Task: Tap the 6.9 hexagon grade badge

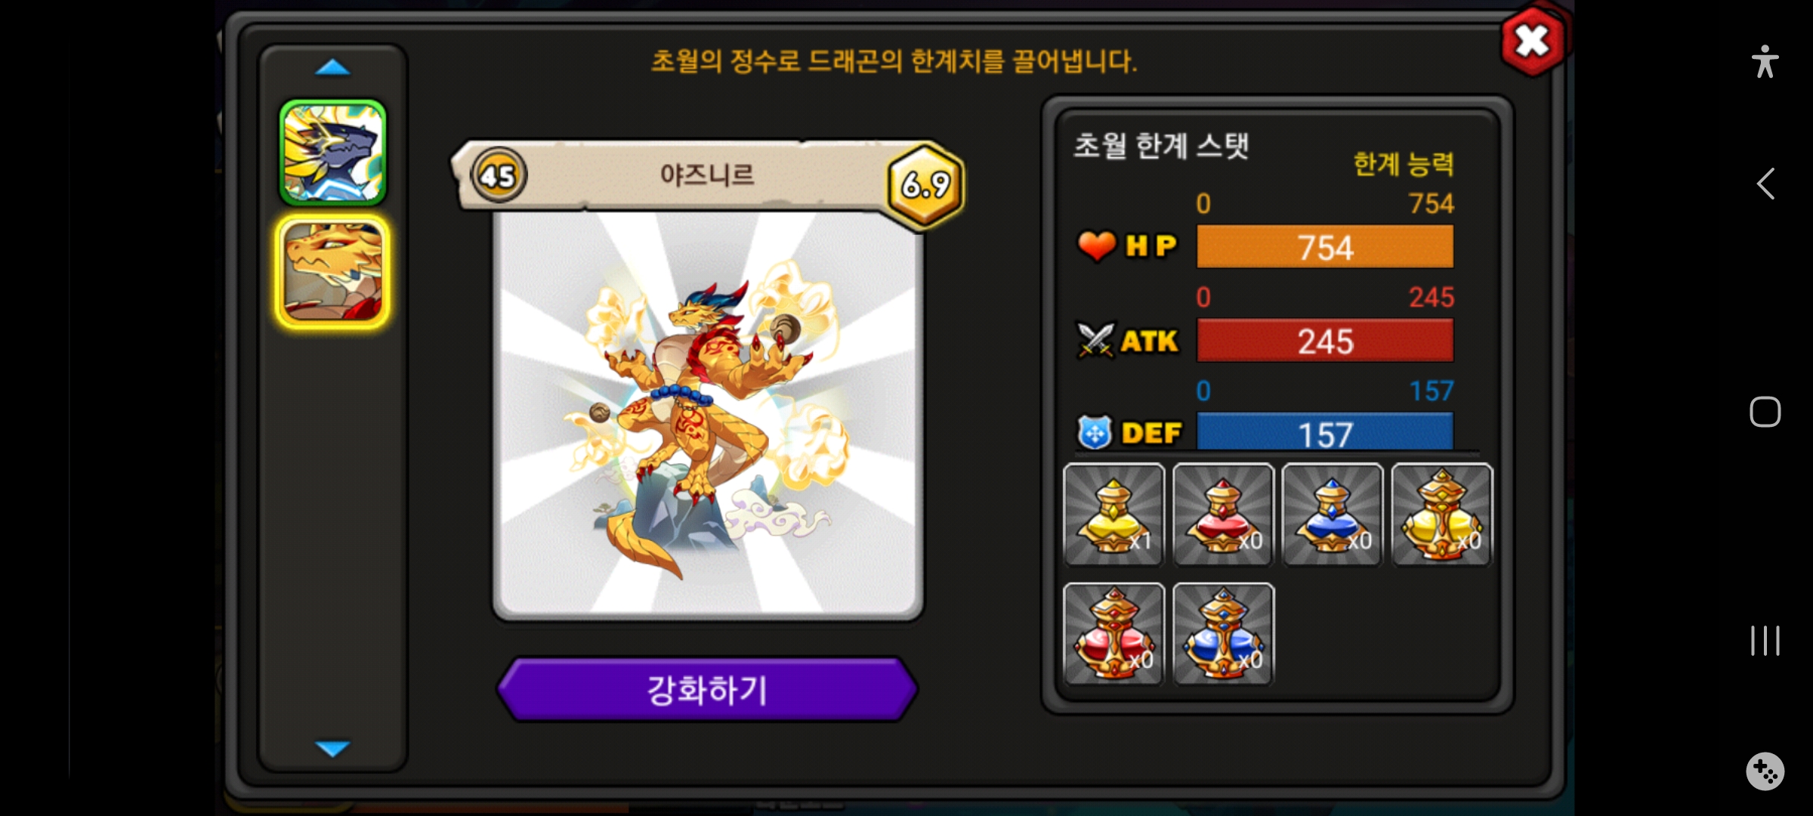Action: pos(926,184)
